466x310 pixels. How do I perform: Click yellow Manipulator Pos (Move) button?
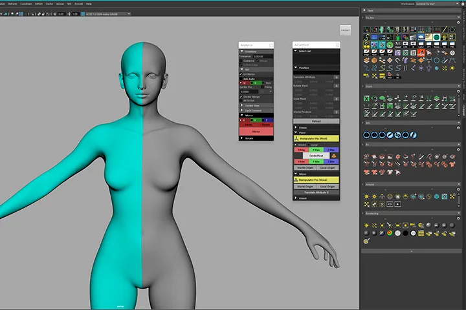(316, 180)
